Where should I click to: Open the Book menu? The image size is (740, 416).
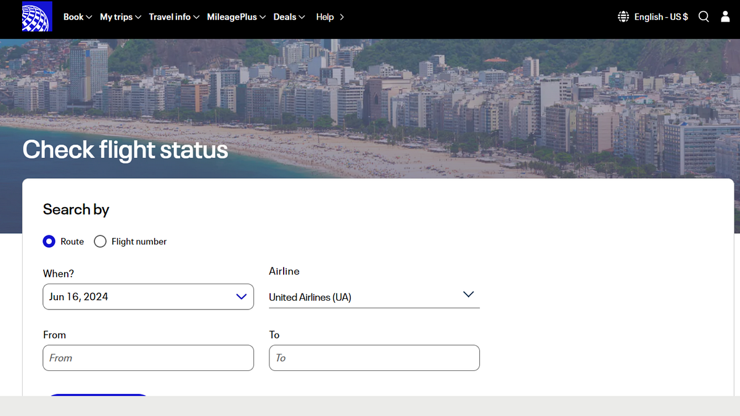point(78,17)
